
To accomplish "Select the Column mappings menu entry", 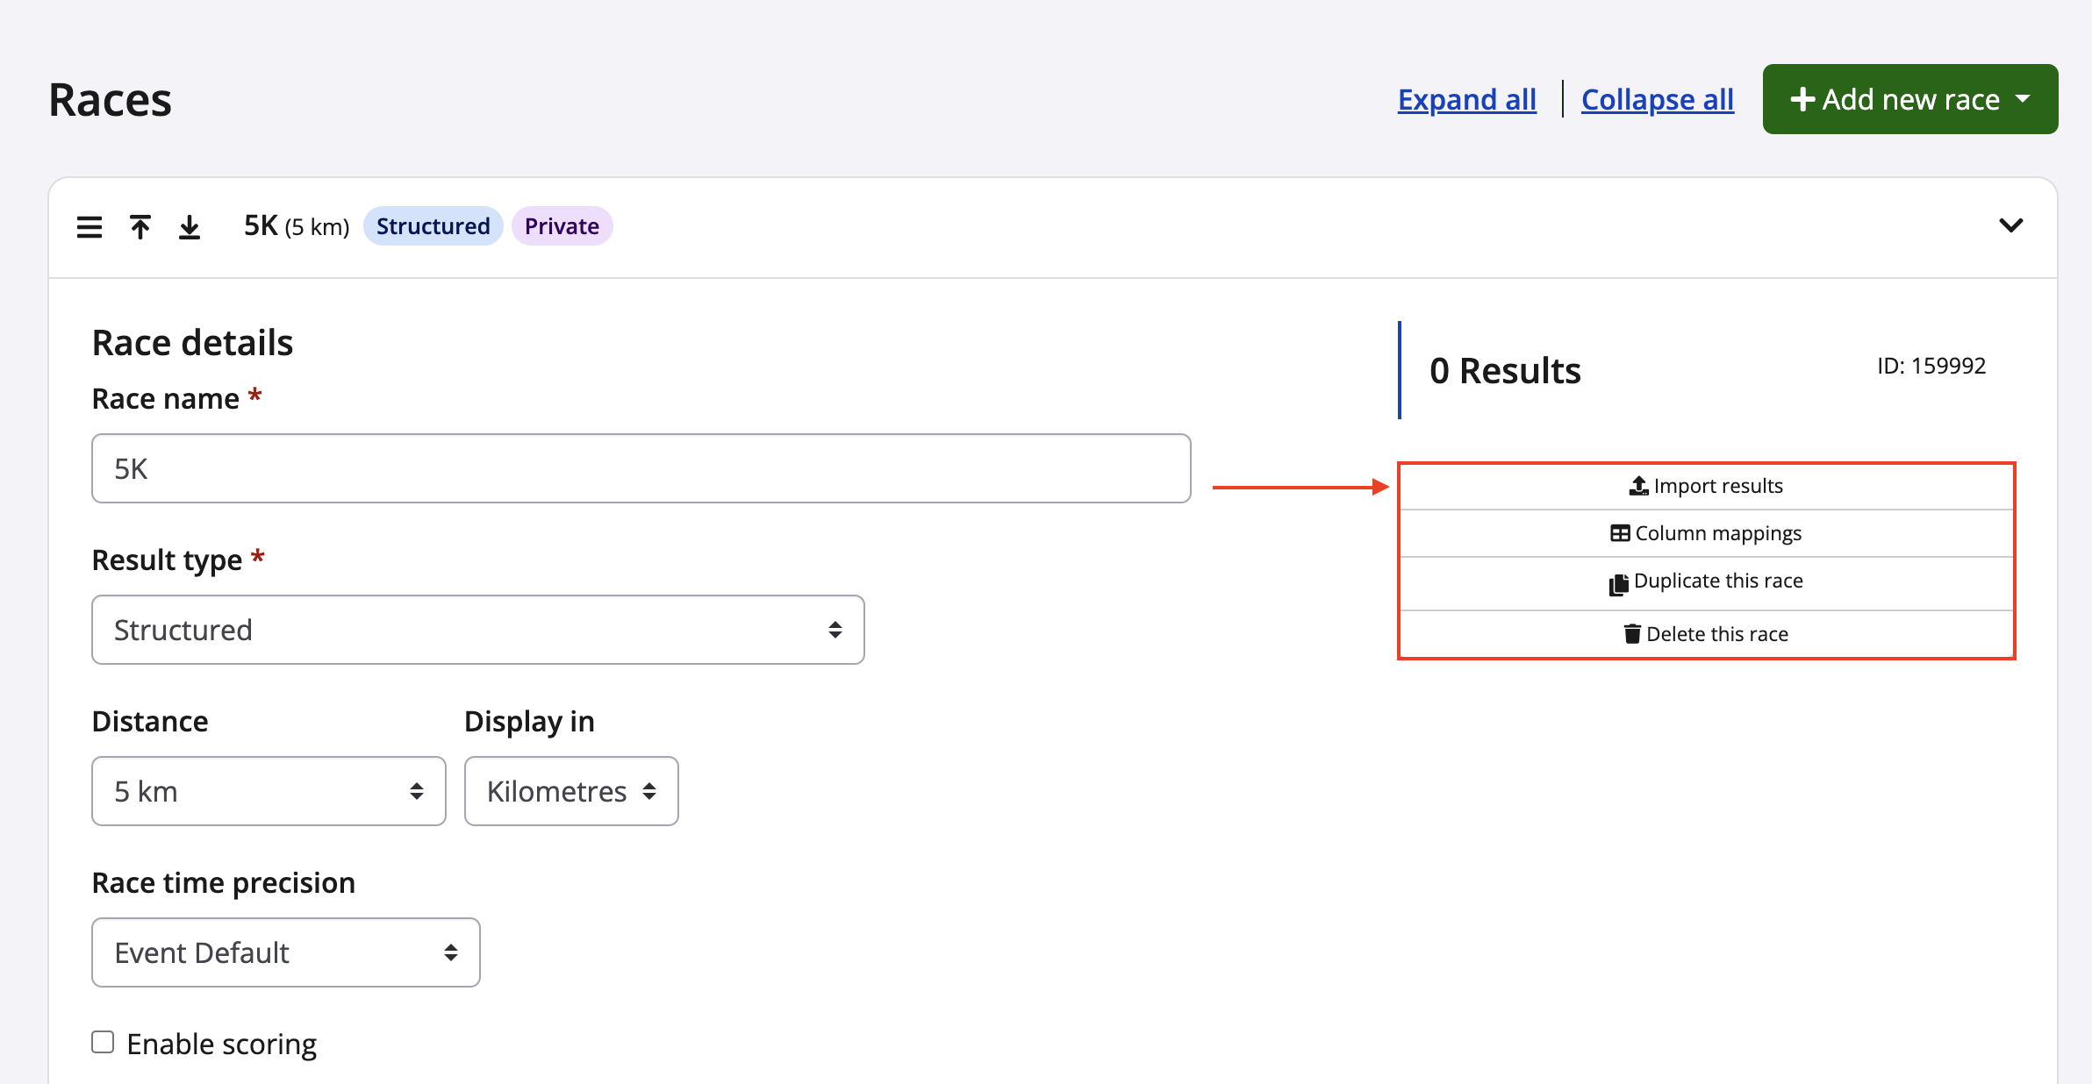I will tap(1717, 533).
